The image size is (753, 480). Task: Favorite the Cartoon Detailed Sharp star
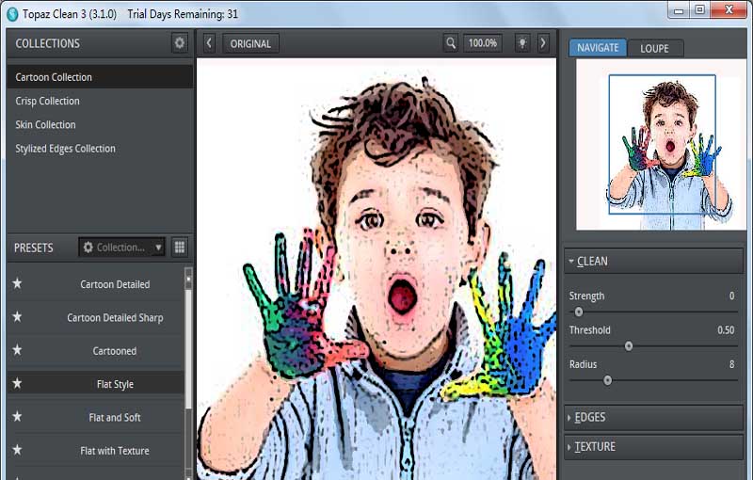tap(17, 317)
